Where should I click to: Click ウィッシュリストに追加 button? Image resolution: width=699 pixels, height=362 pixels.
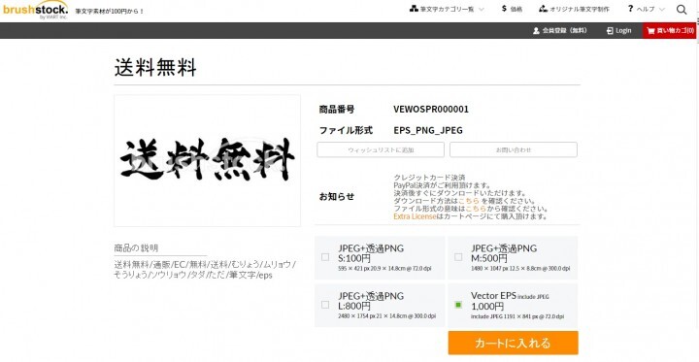pos(381,149)
